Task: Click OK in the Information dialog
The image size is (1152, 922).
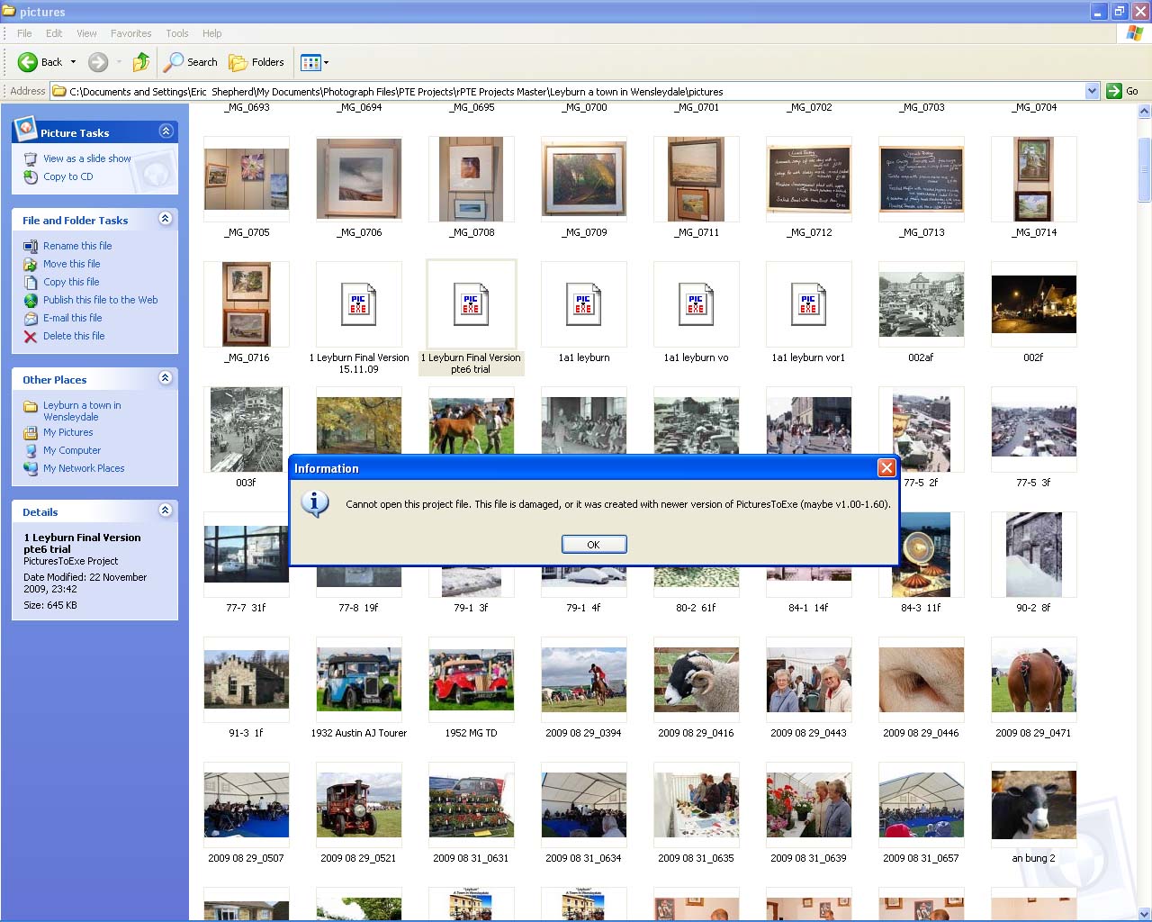Action: pos(594,545)
